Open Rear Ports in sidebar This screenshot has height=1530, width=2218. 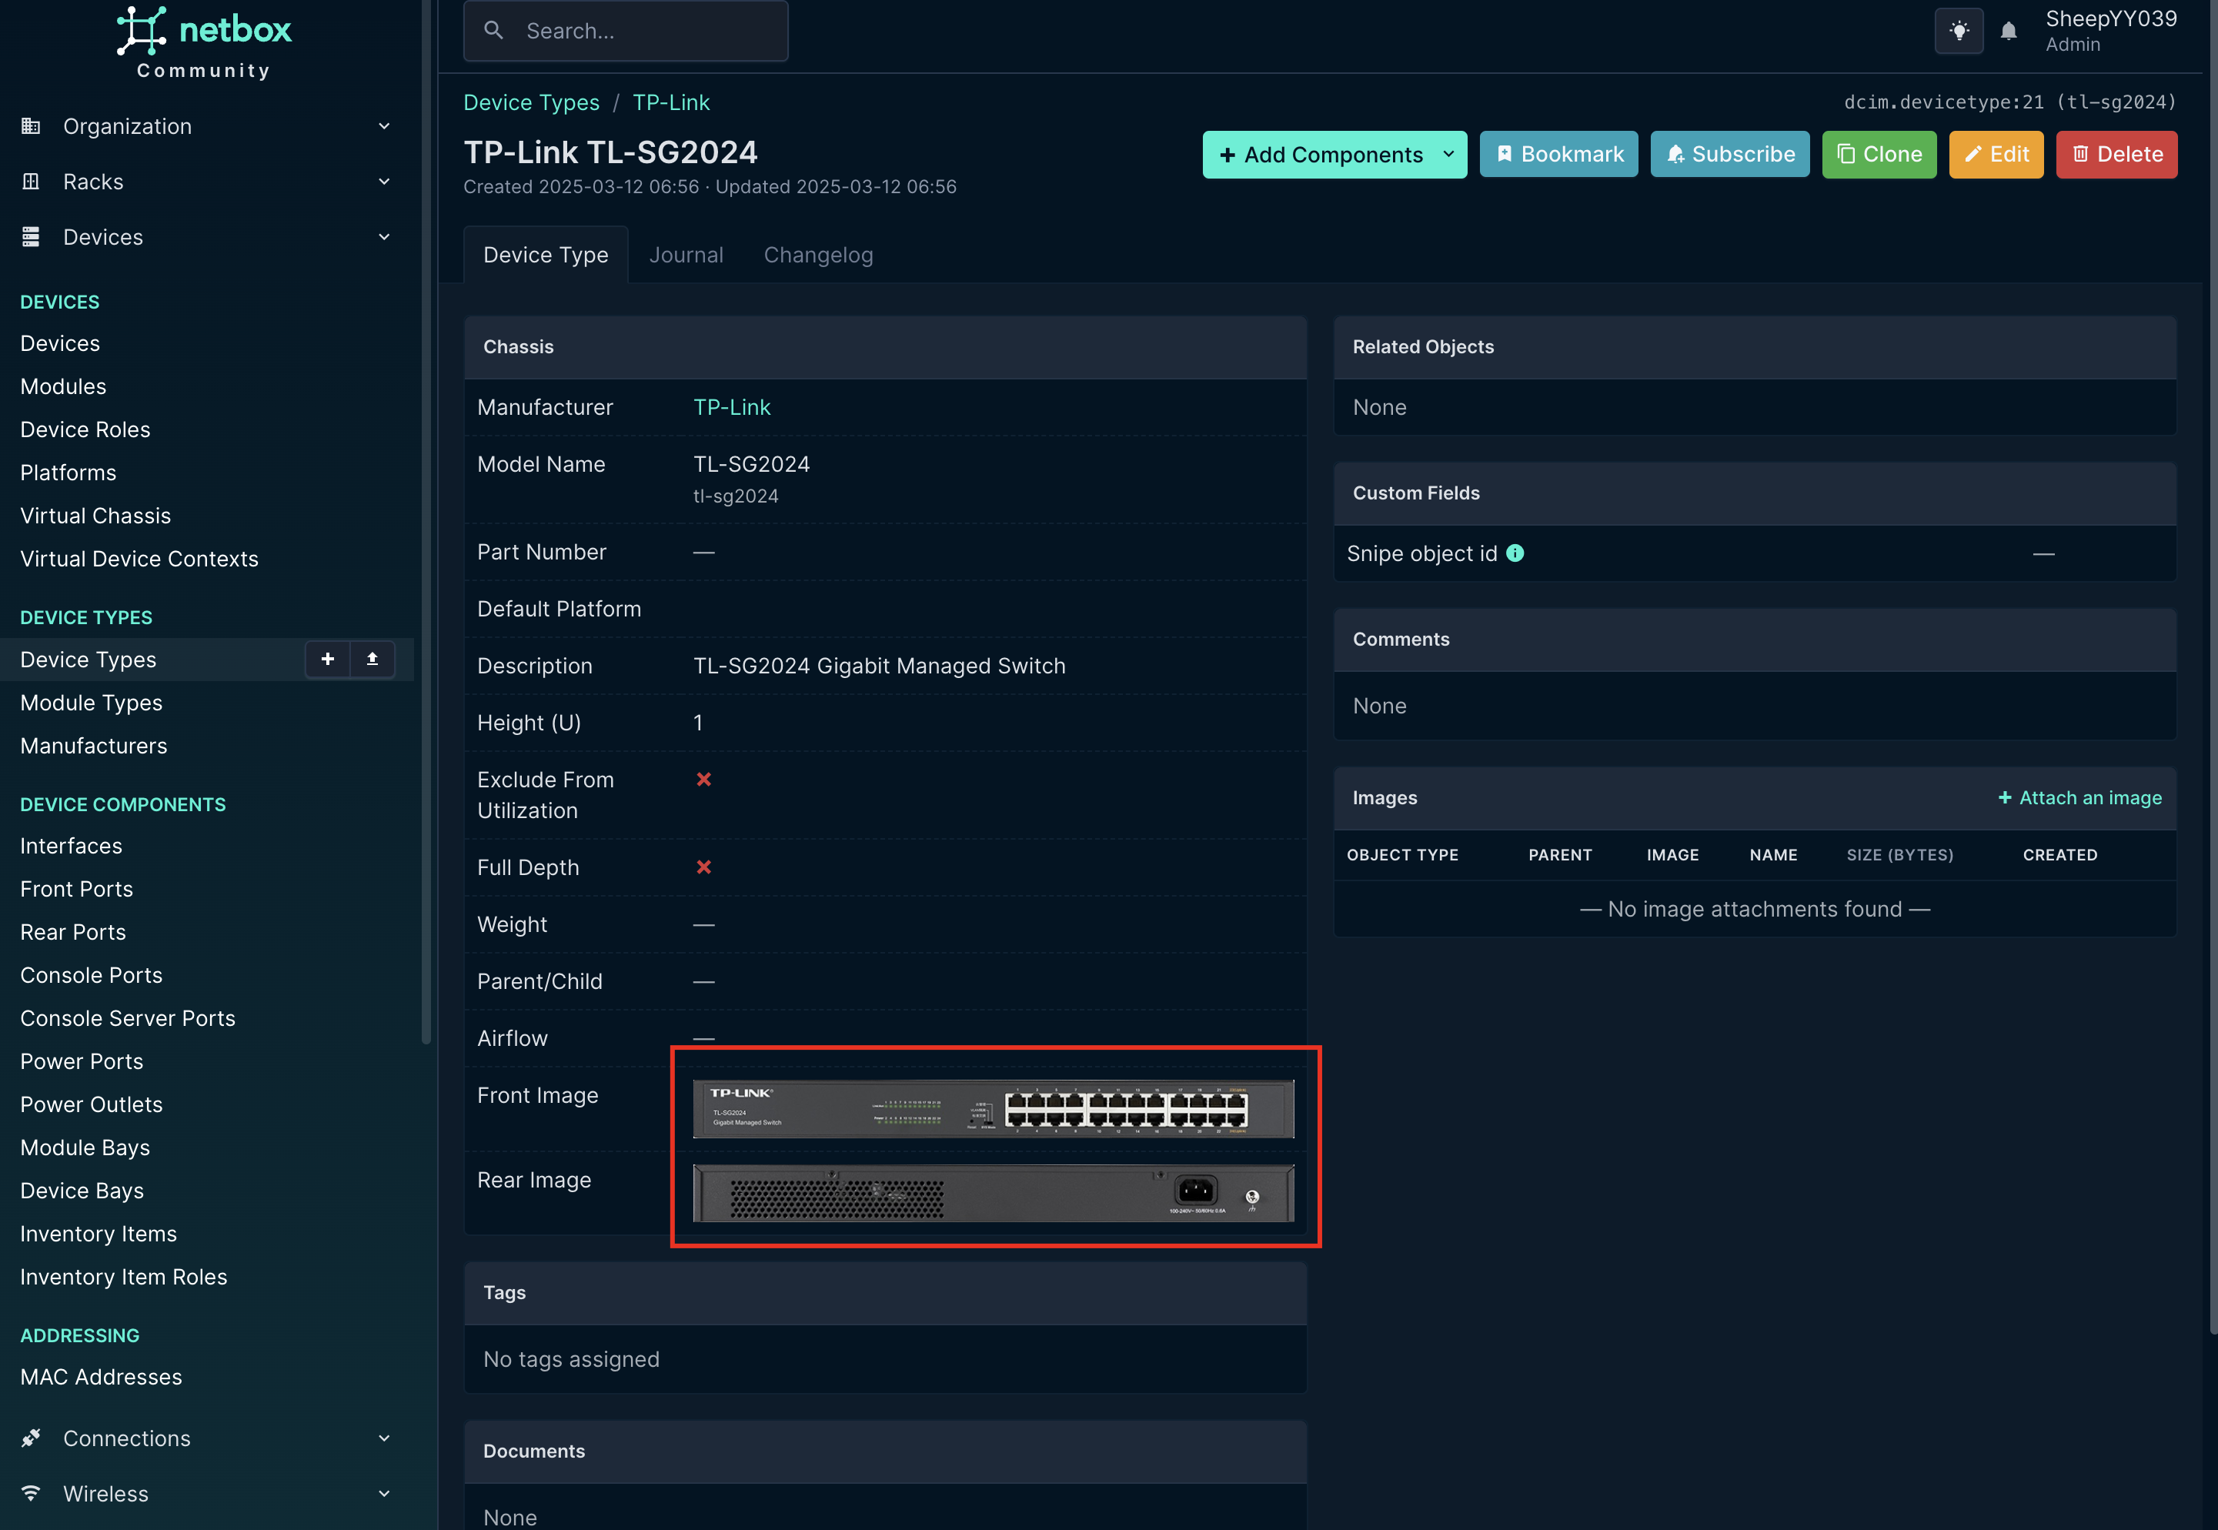pos(73,932)
